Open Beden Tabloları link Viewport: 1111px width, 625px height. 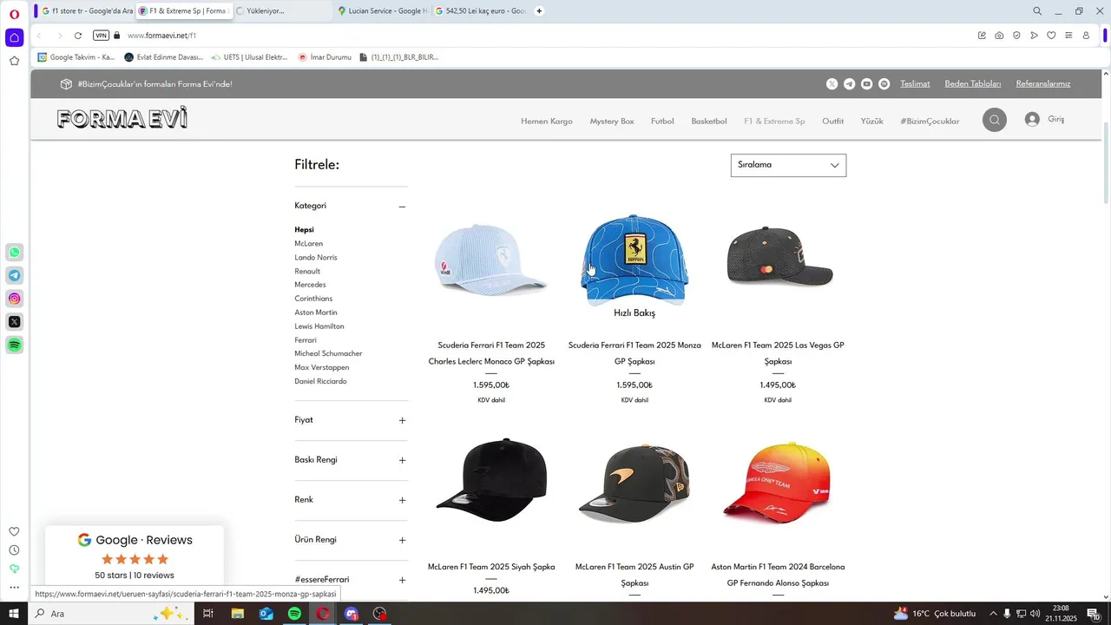(x=973, y=84)
